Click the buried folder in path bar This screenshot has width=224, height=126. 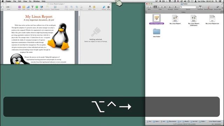[x=194, y=121]
